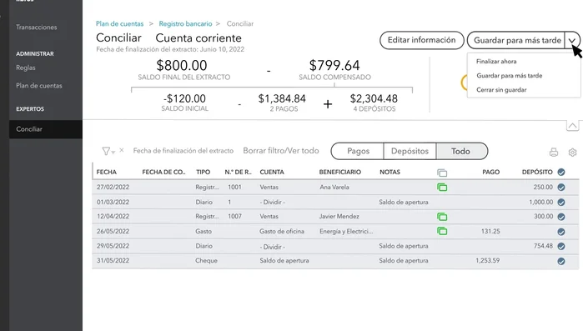Click the Fecha de finalización del extracto filter label

click(x=183, y=150)
